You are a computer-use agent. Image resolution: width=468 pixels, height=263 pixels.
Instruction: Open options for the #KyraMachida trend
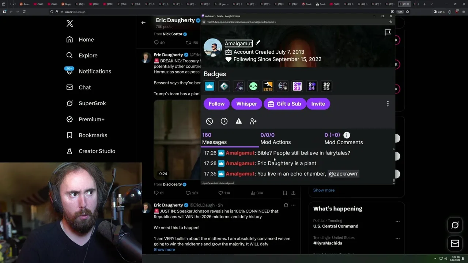[397, 239]
